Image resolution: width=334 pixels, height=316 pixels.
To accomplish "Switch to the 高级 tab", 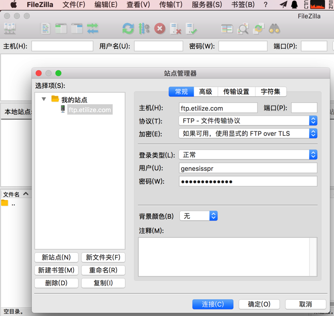I will click(x=206, y=92).
